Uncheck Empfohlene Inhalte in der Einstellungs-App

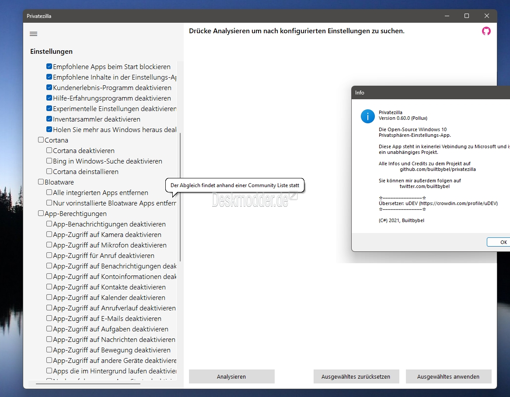pos(49,77)
